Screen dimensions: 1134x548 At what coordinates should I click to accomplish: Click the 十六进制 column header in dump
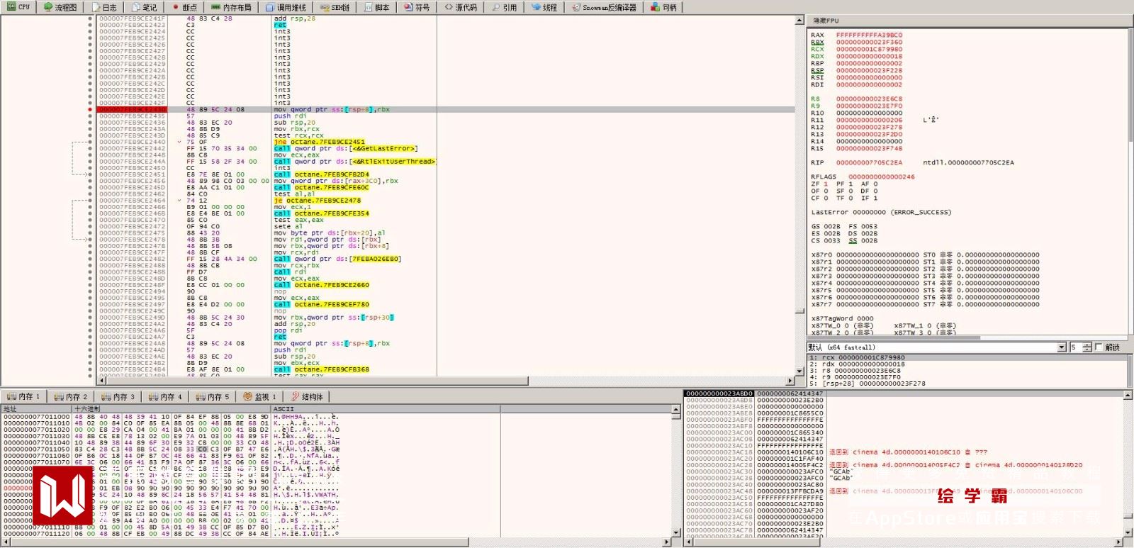tap(172, 409)
